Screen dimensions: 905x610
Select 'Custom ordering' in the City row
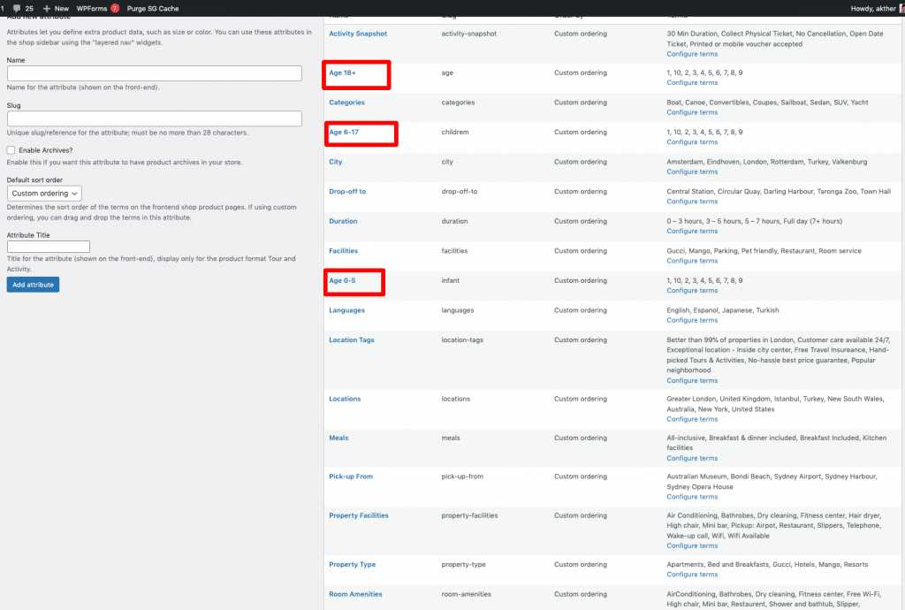[580, 162]
